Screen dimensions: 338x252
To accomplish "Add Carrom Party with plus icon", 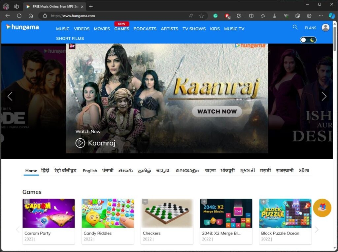I will coord(26,202).
